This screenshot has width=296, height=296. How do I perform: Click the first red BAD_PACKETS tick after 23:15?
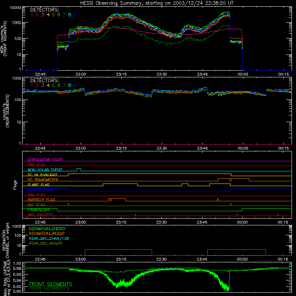coord(135,215)
